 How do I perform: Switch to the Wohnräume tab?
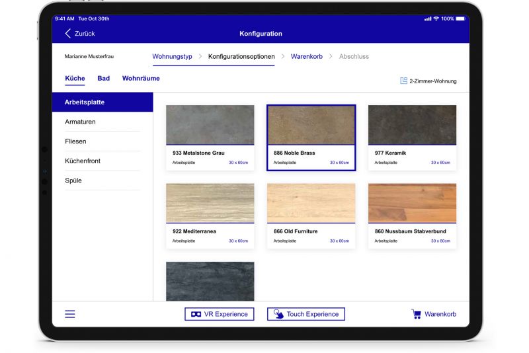(x=141, y=79)
